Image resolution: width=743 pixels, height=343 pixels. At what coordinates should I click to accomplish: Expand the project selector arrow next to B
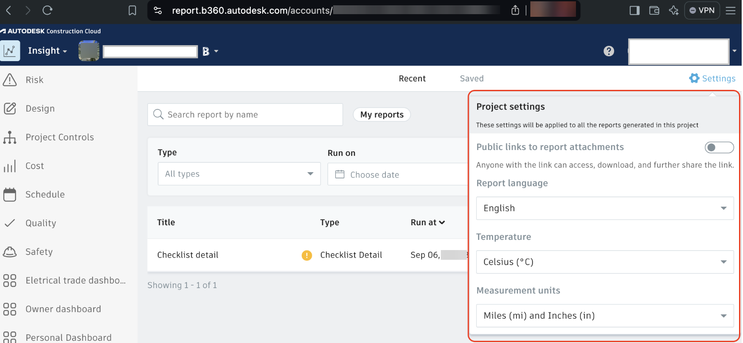[216, 51]
